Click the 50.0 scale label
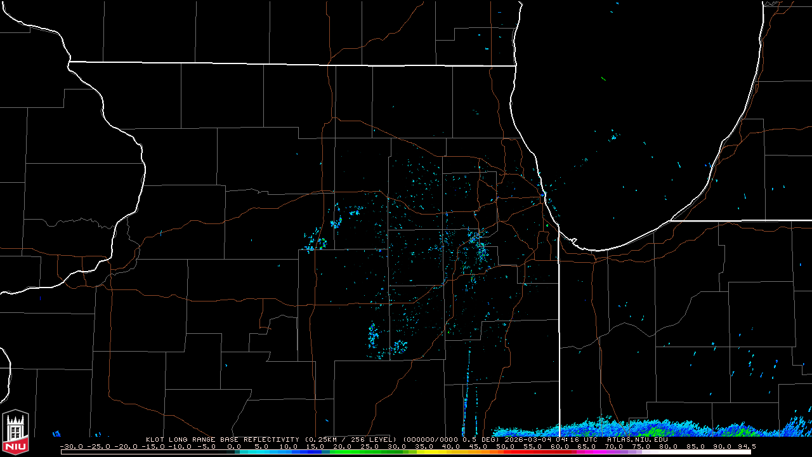 505,447
